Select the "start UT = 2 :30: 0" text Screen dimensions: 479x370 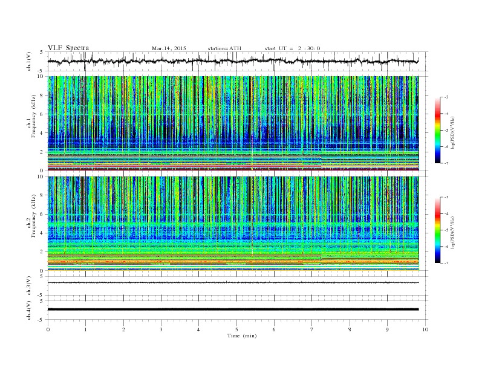pyautogui.click(x=292, y=48)
